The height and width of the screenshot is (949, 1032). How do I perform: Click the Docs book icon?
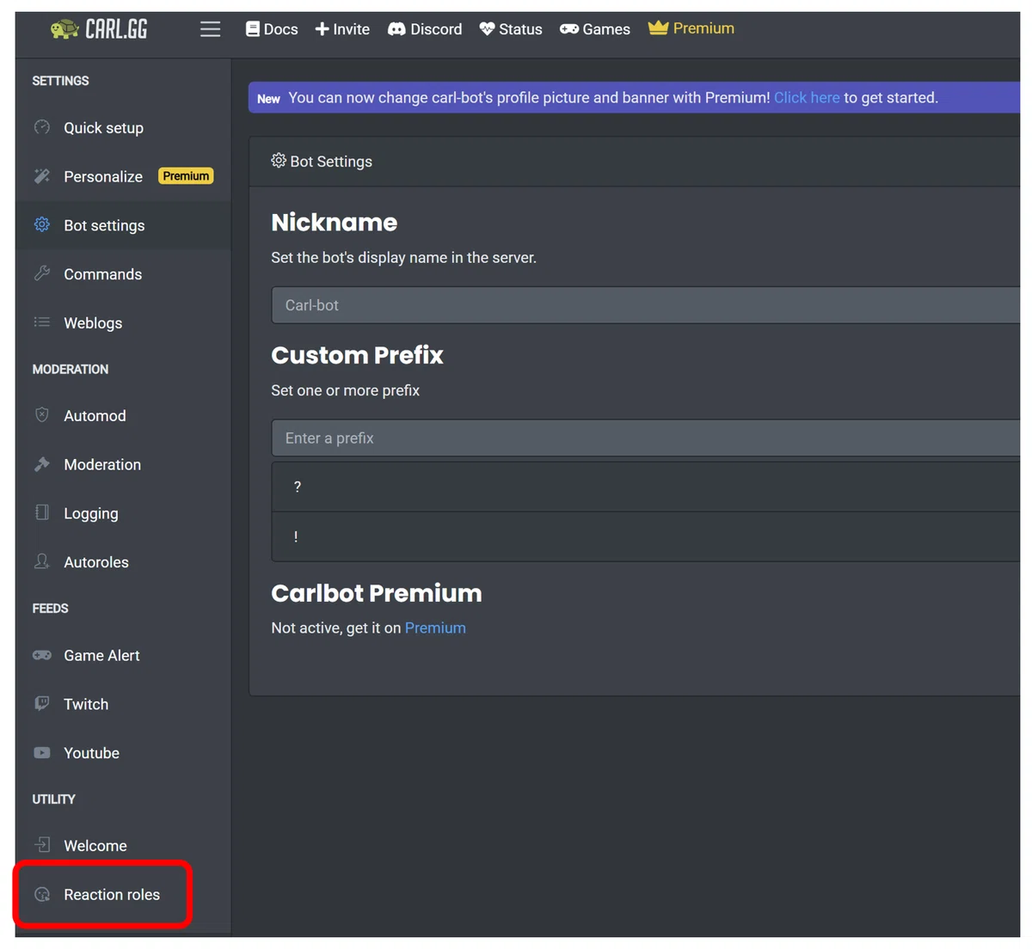(x=253, y=29)
